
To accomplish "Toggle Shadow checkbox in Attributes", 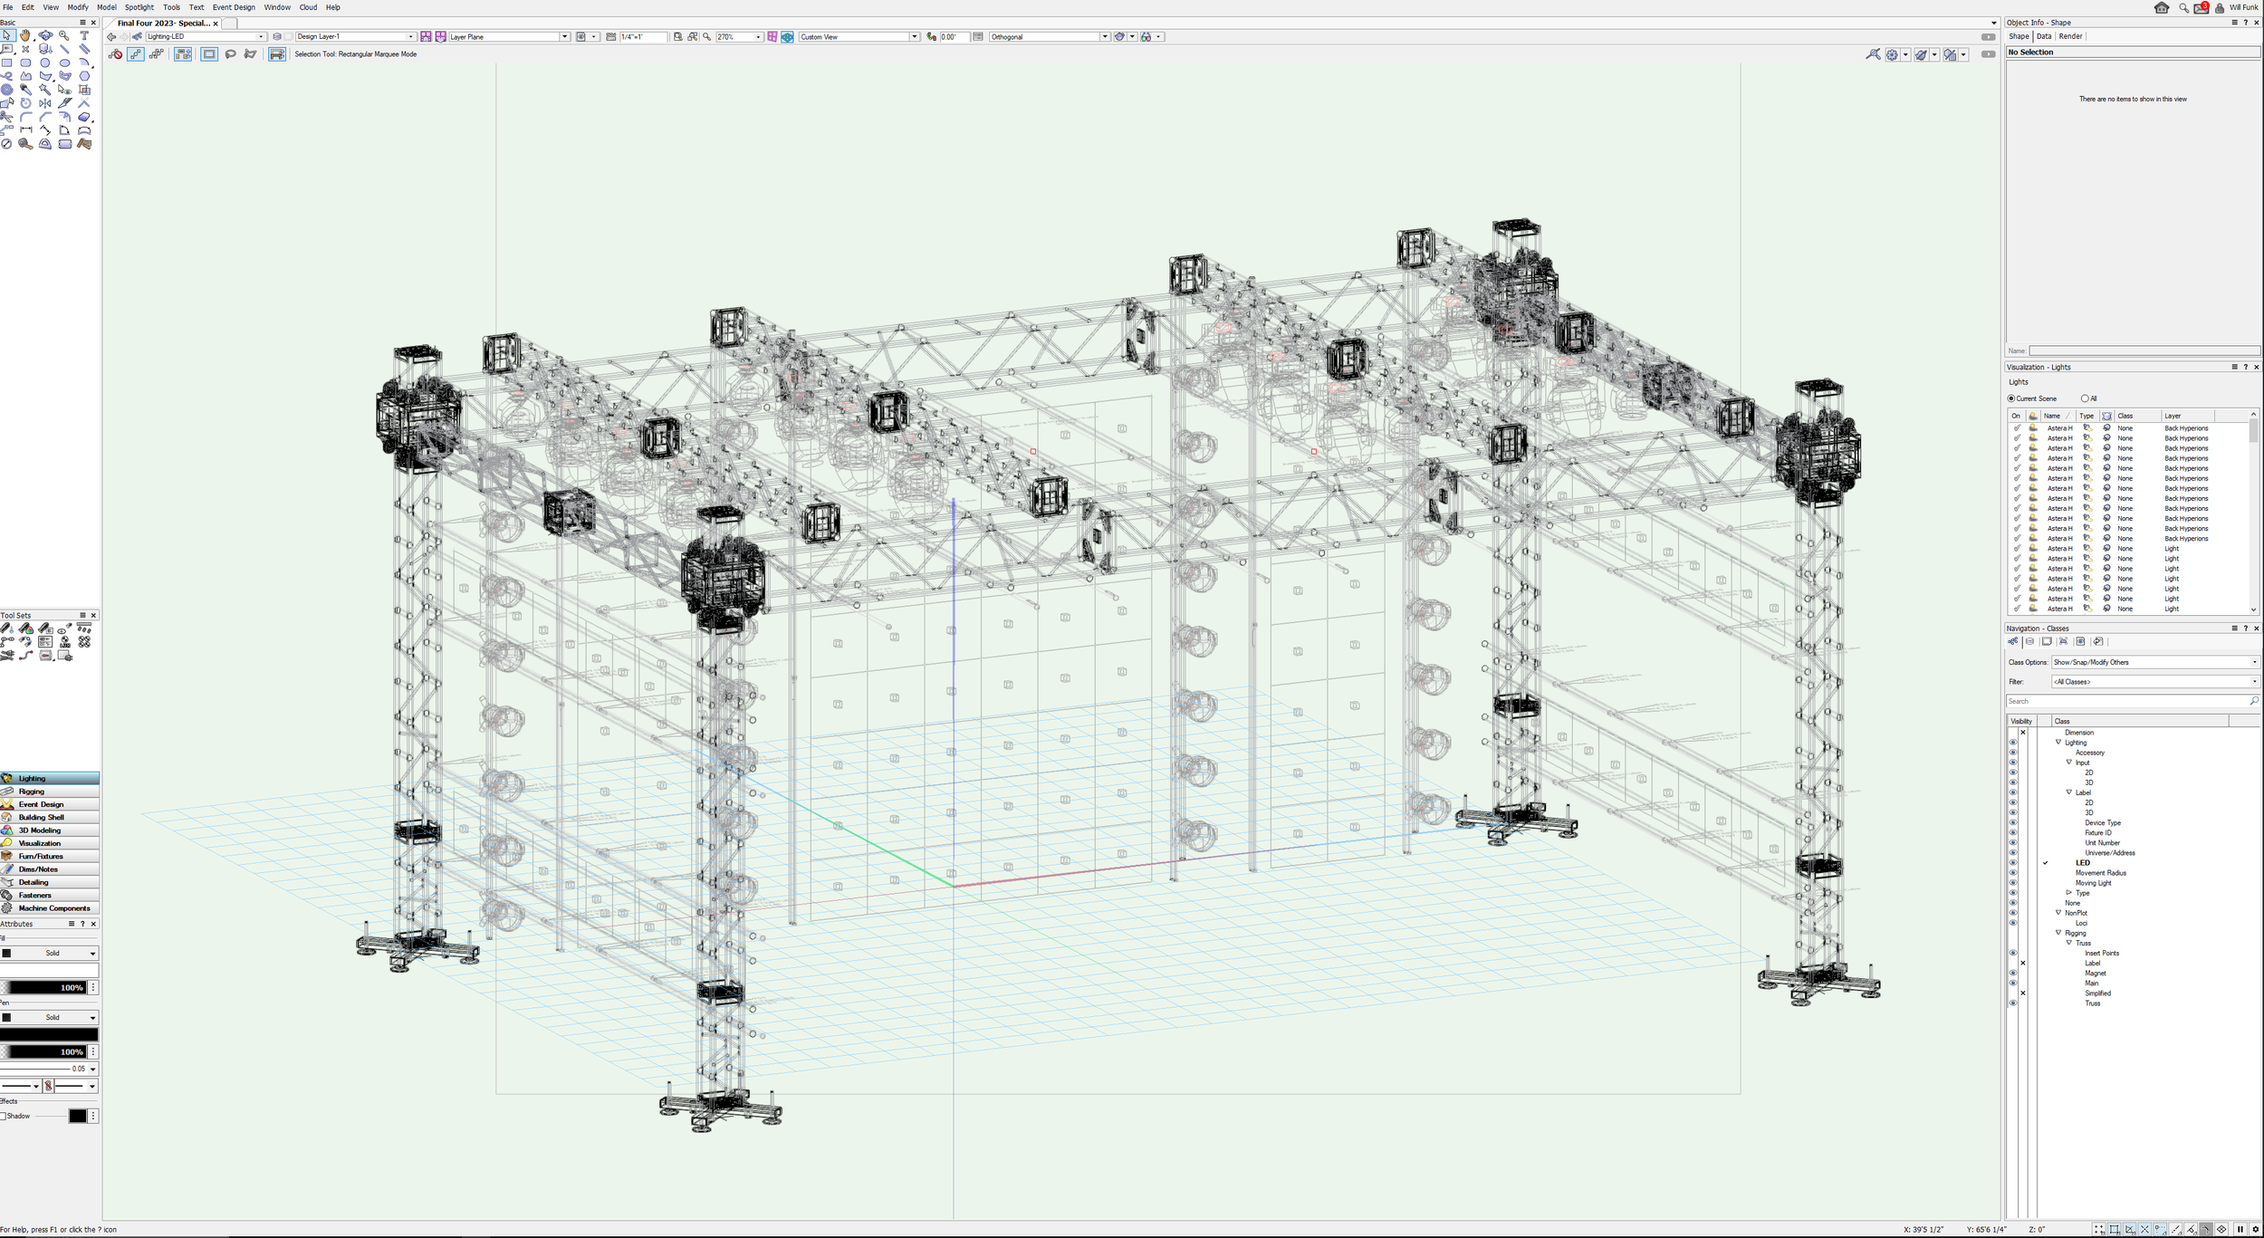I will click(x=4, y=1116).
